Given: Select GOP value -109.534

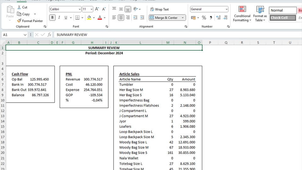Looking at the screenshot, I should click(x=96, y=95).
